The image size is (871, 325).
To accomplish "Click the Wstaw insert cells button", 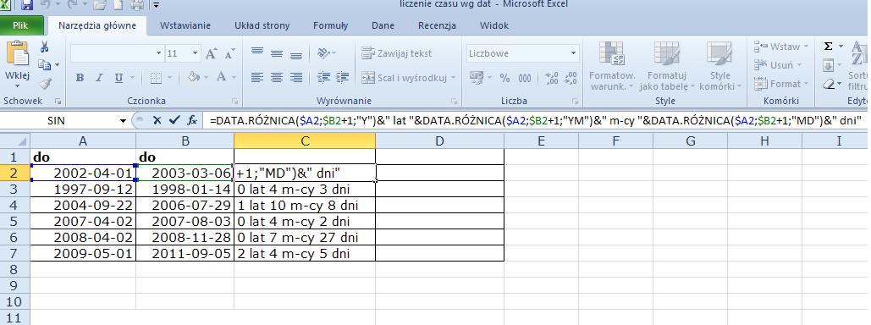I will (780, 47).
